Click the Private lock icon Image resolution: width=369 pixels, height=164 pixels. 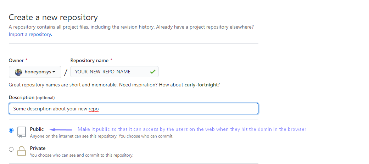22,151
